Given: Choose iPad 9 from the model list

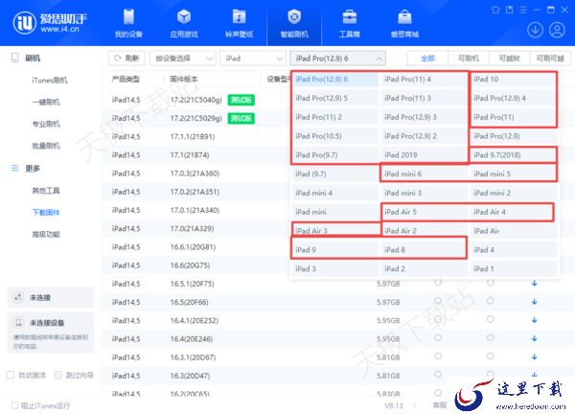Looking at the screenshot, I should (x=334, y=250).
